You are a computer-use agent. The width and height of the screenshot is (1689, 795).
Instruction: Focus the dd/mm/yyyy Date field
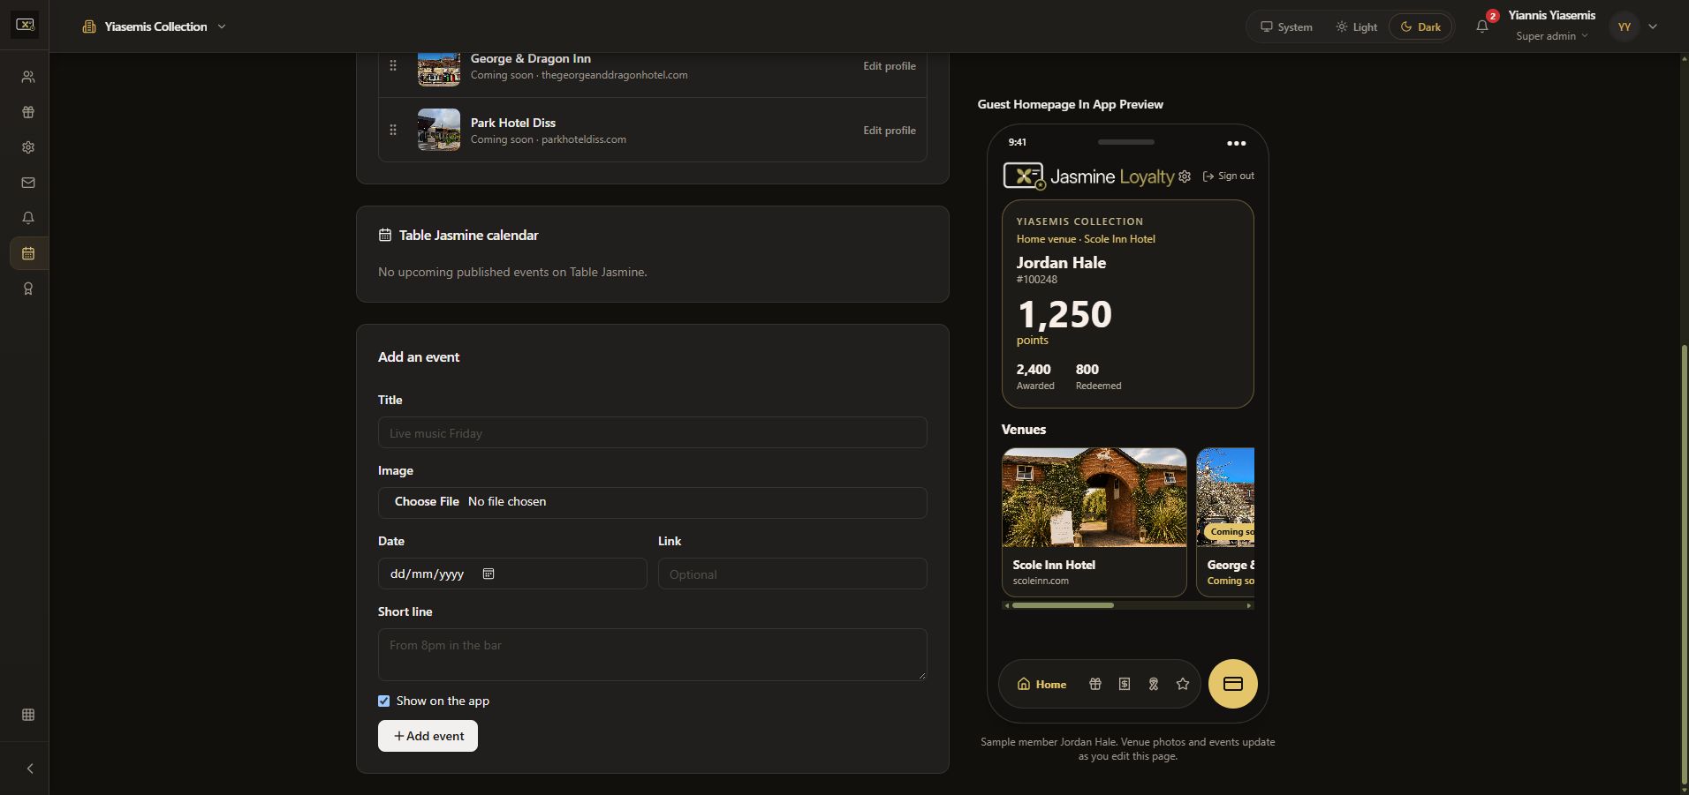tap(512, 574)
